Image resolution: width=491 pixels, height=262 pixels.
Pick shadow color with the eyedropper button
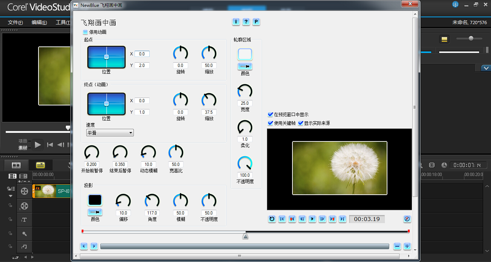tap(95, 212)
